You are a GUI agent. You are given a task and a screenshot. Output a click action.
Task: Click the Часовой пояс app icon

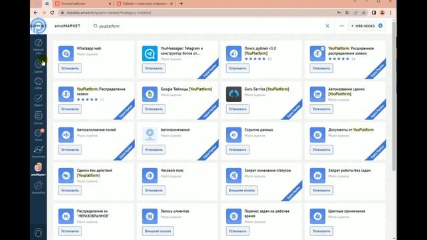point(149,175)
